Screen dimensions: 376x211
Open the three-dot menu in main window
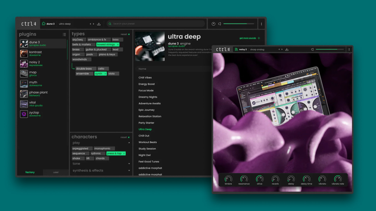(262, 24)
